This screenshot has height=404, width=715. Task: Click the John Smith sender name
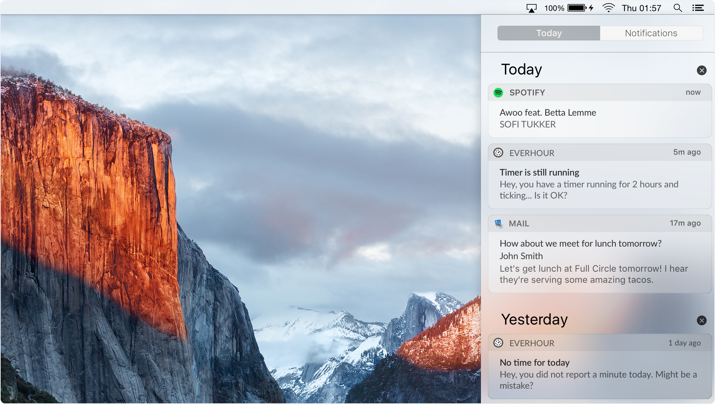click(x=521, y=256)
